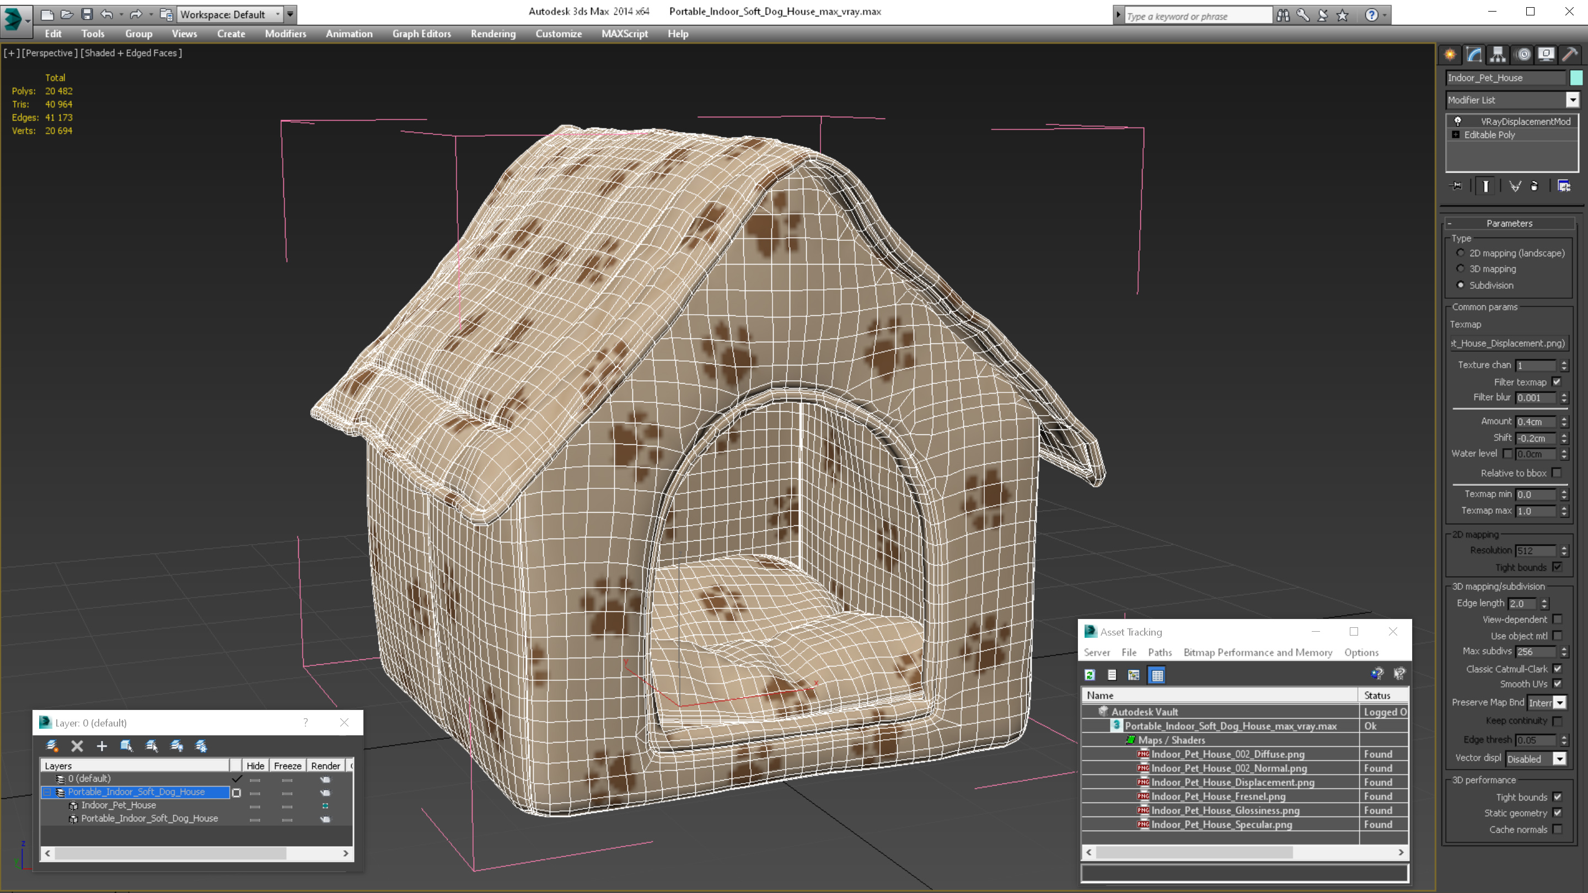Open Bitmap Performance and Memory menu
This screenshot has width=1588, height=893.
click(1258, 652)
